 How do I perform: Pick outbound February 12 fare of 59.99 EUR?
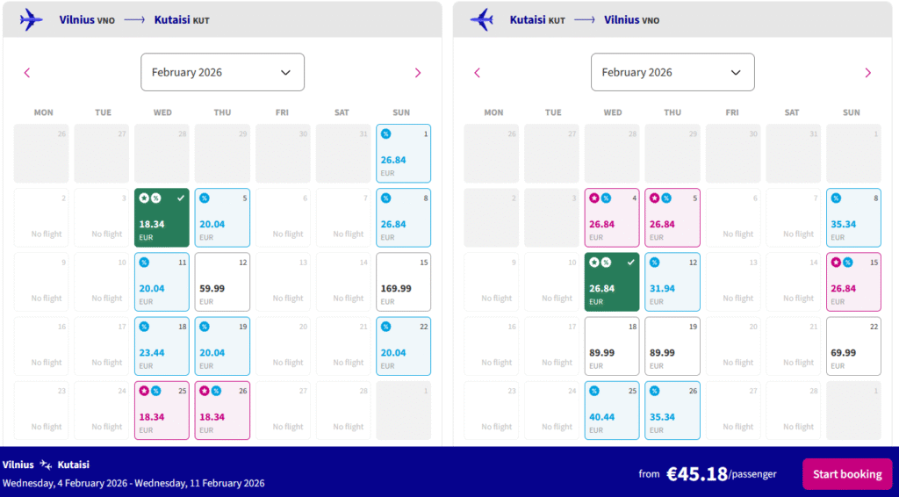pos(222,282)
